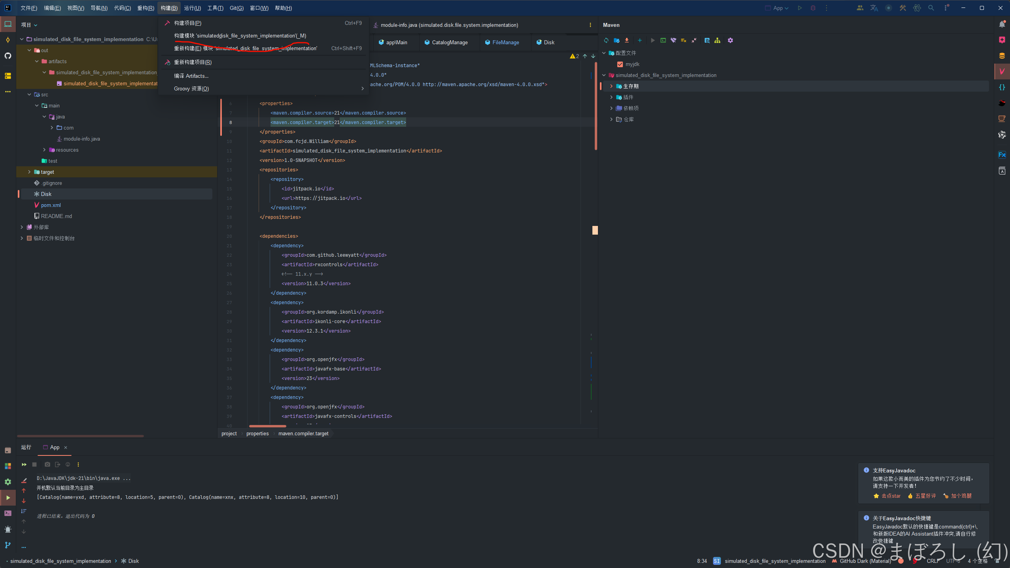Click rerun App in Run panel

(x=24, y=465)
